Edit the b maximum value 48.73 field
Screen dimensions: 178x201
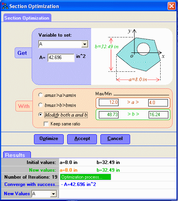click(108, 115)
